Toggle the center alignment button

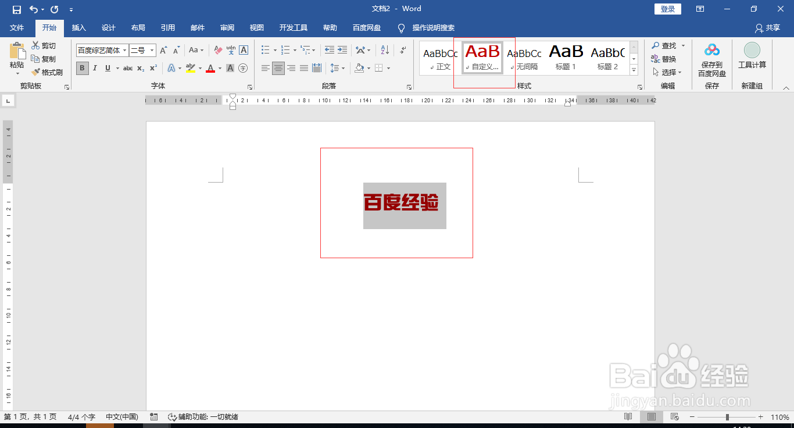[x=278, y=68]
